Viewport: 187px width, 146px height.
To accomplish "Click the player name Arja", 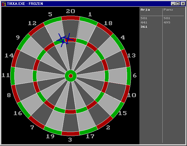I will coord(145,10).
